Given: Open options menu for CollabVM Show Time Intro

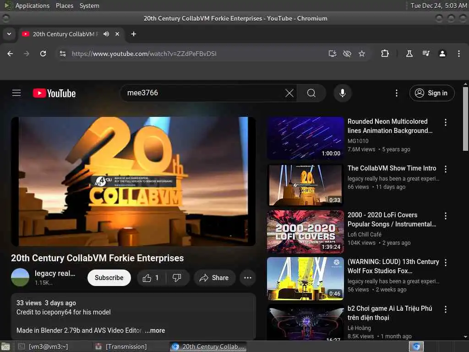Looking at the screenshot, I should pos(446,169).
